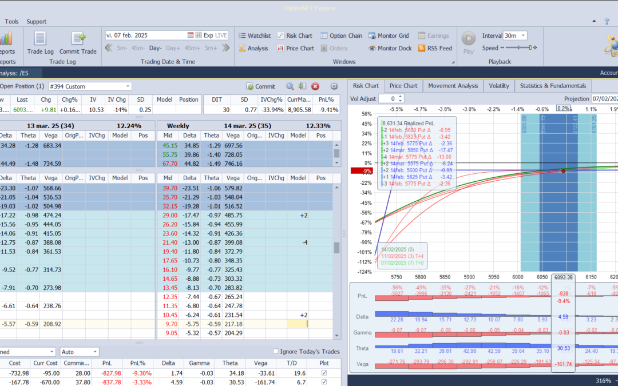Click the Vol Adjust value field

pos(388,99)
